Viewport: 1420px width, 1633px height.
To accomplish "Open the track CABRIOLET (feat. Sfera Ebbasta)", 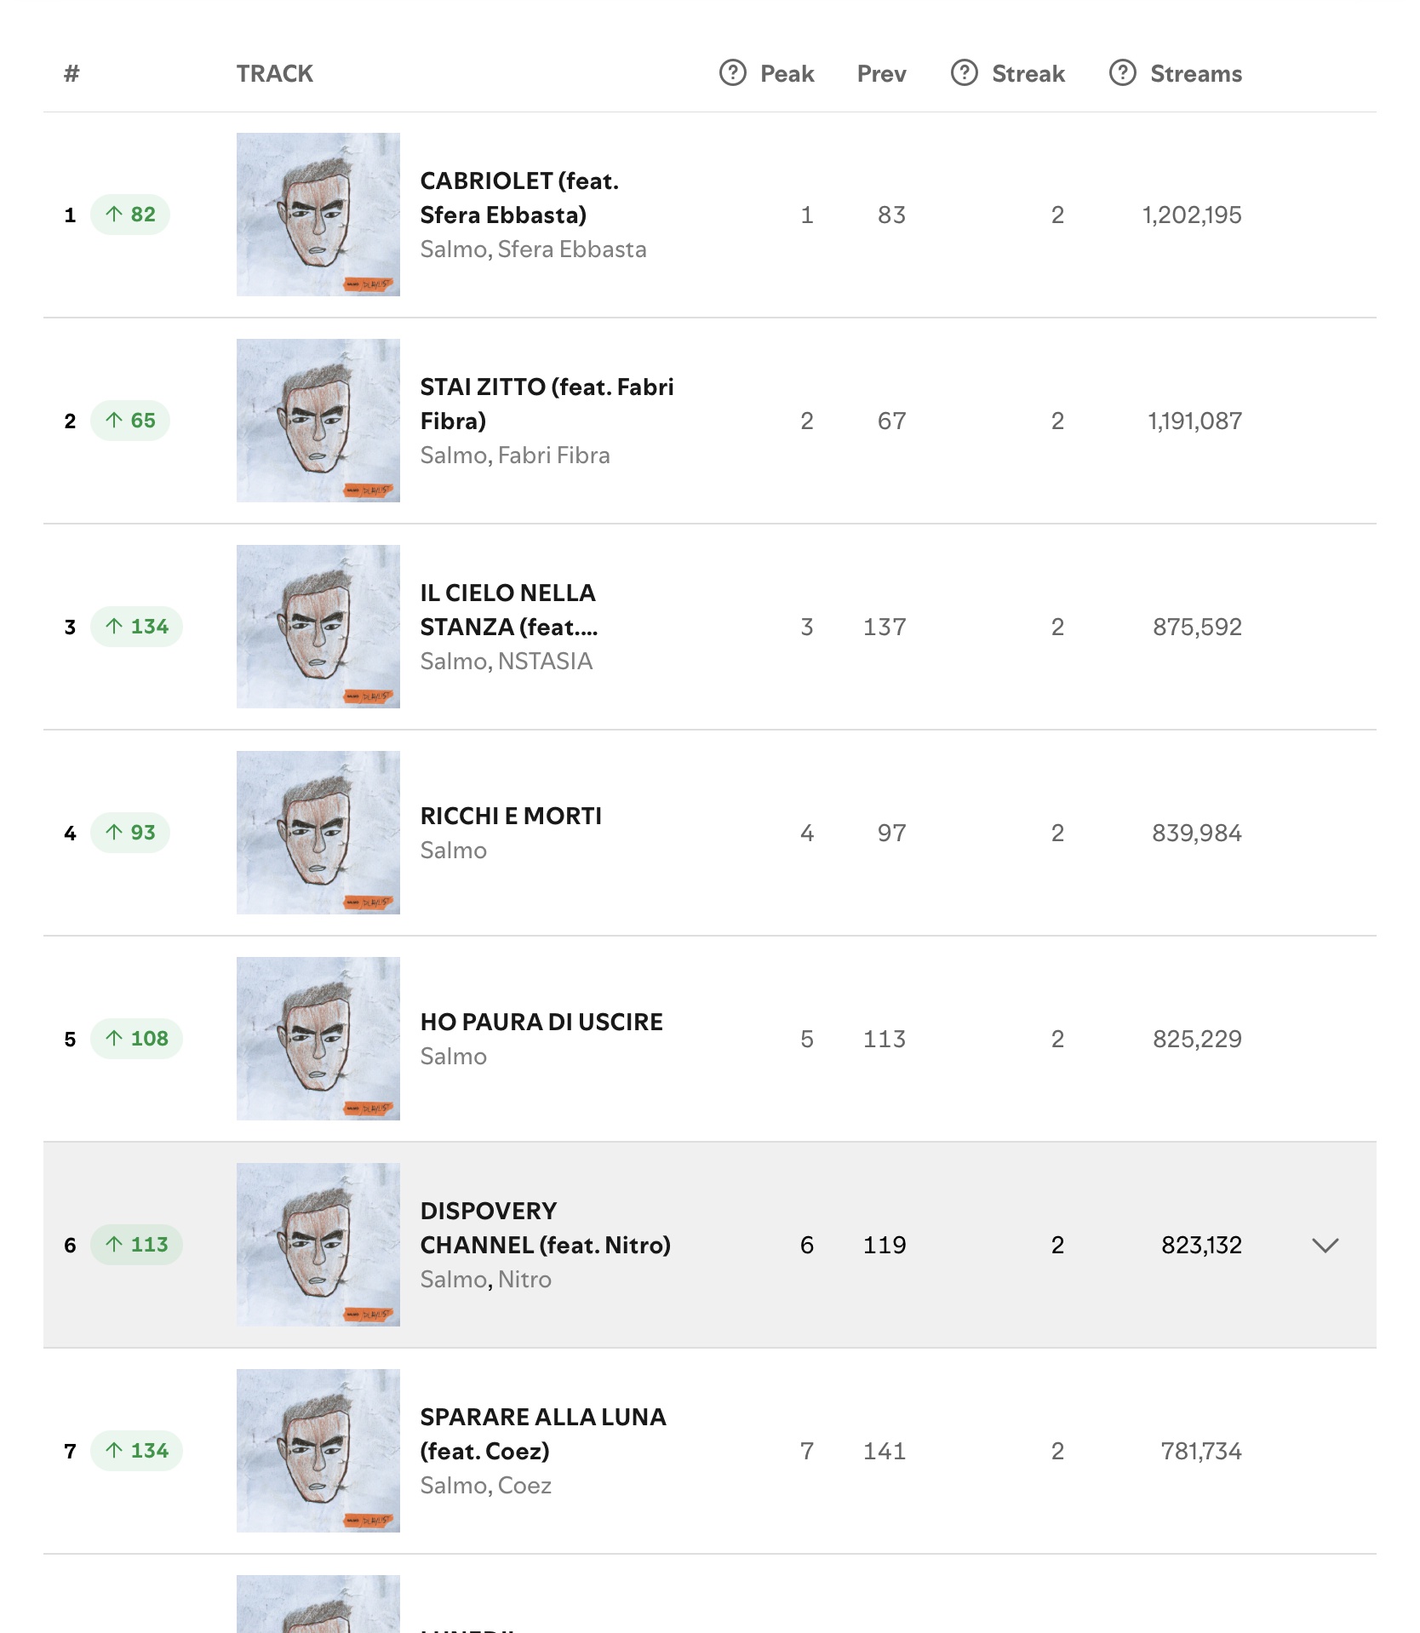I will 519,198.
